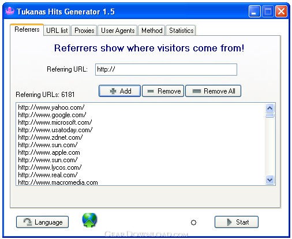The image size is (292, 239).
Task: Click the Remove All button
Action: pos(214,91)
